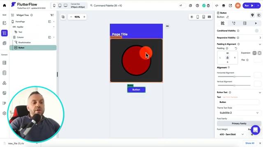Click the Button widget on canvas
Image resolution: width=263 pixels, height=147 pixels.
click(136, 90)
